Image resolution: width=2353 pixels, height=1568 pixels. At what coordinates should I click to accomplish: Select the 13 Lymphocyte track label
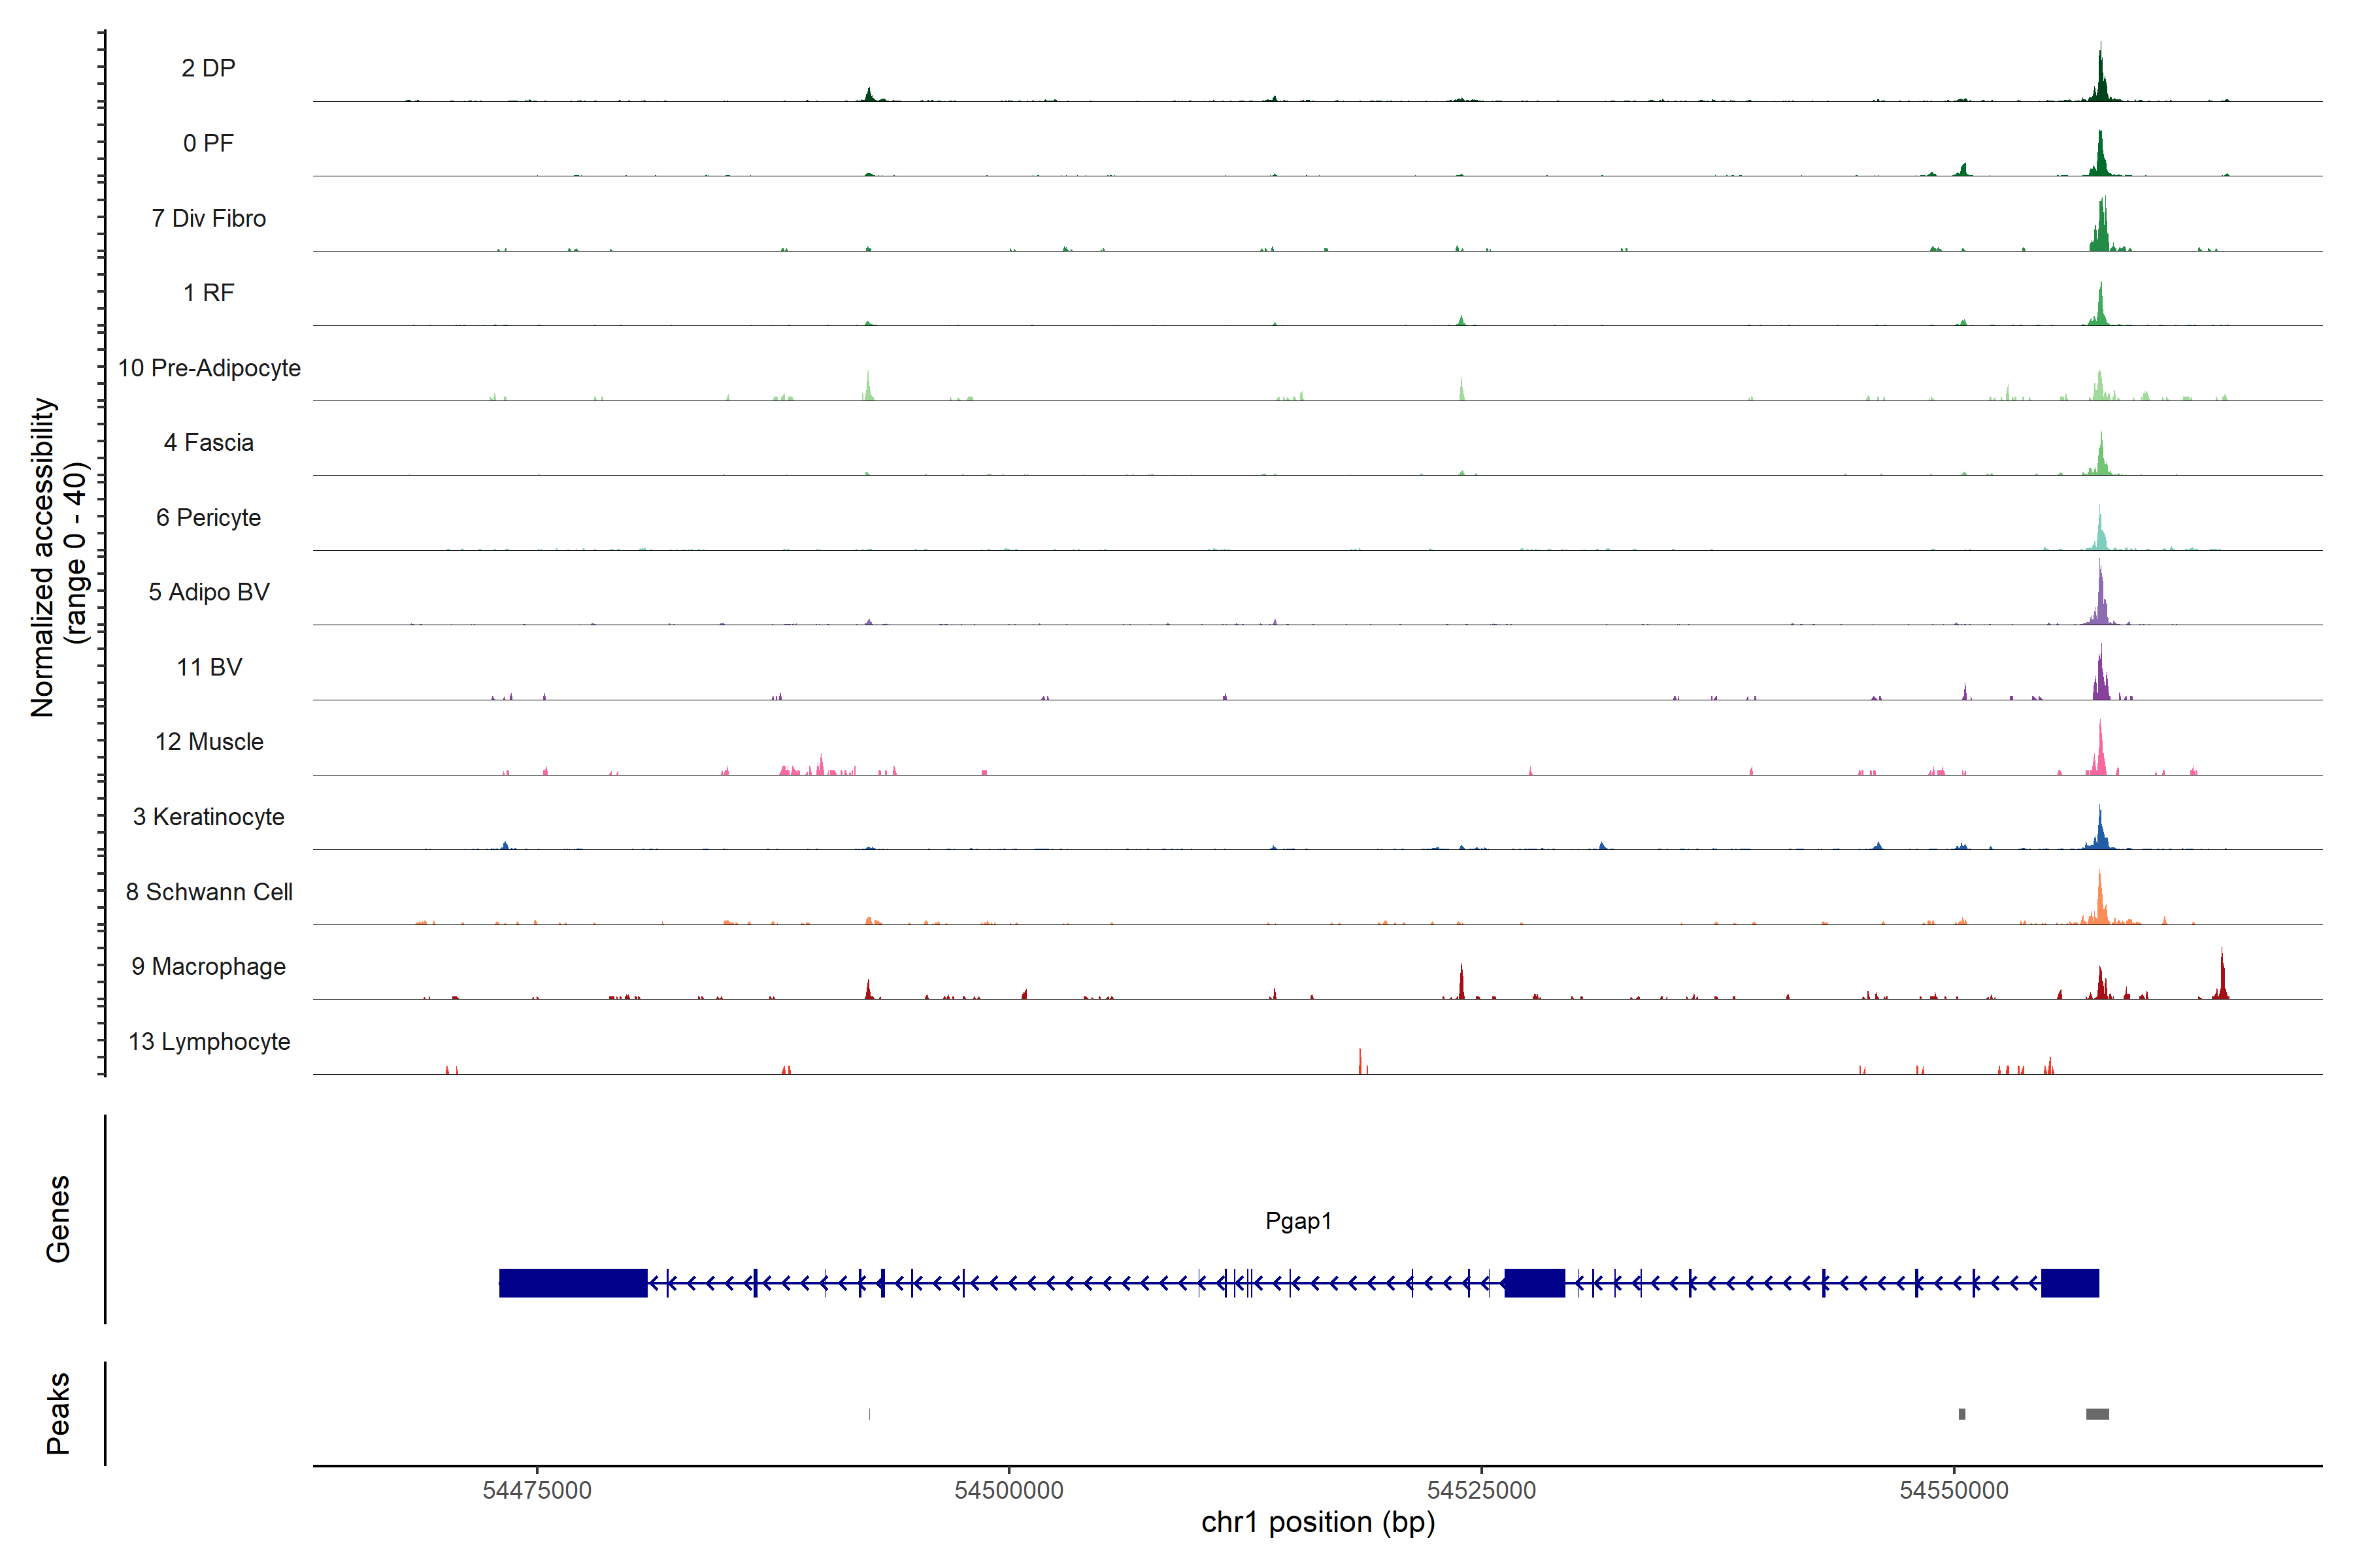[209, 1042]
